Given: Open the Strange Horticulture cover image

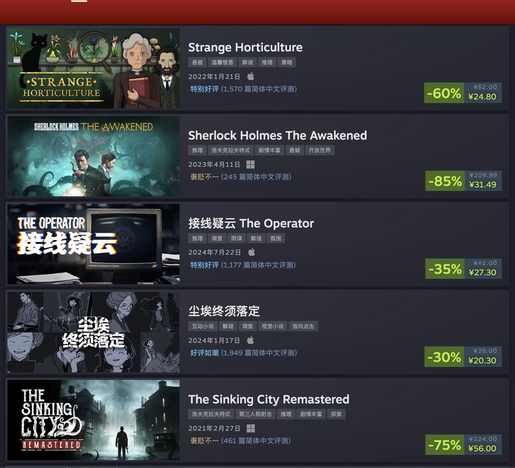Looking at the screenshot, I should pyautogui.click(x=94, y=68).
